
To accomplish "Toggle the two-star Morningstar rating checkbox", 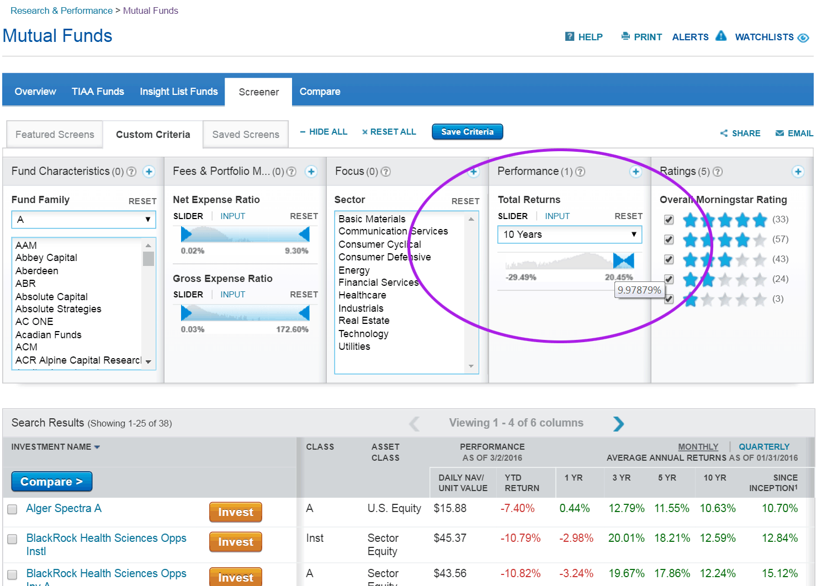I will pos(669,279).
